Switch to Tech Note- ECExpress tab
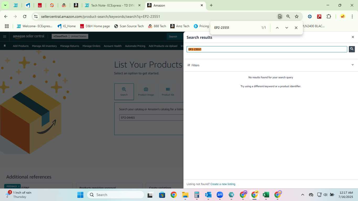The width and height of the screenshot is (358, 201). click(112, 5)
